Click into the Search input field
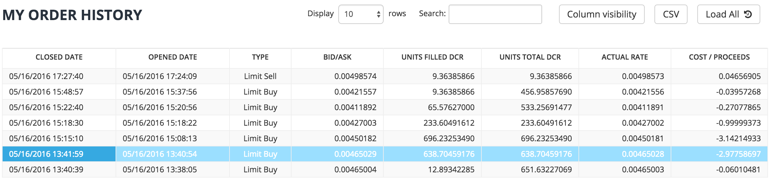The height and width of the screenshot is (184, 770). click(495, 14)
